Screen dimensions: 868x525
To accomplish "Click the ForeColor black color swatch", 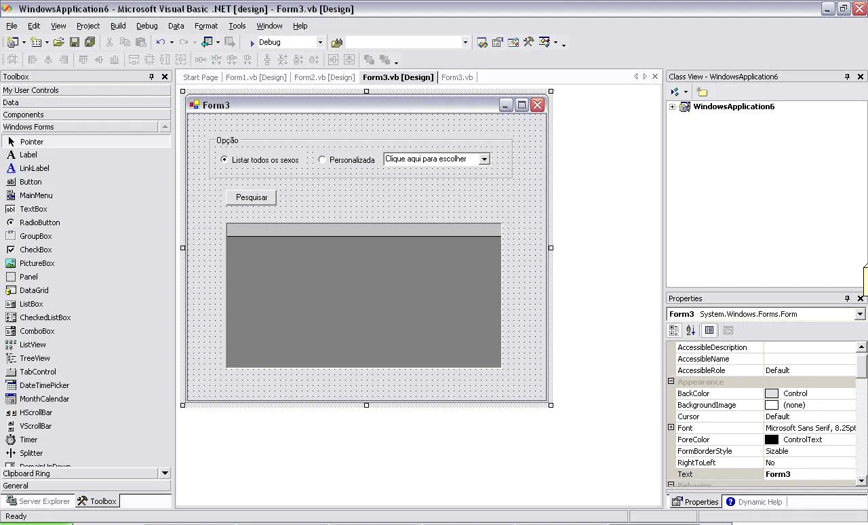I will (x=772, y=440).
